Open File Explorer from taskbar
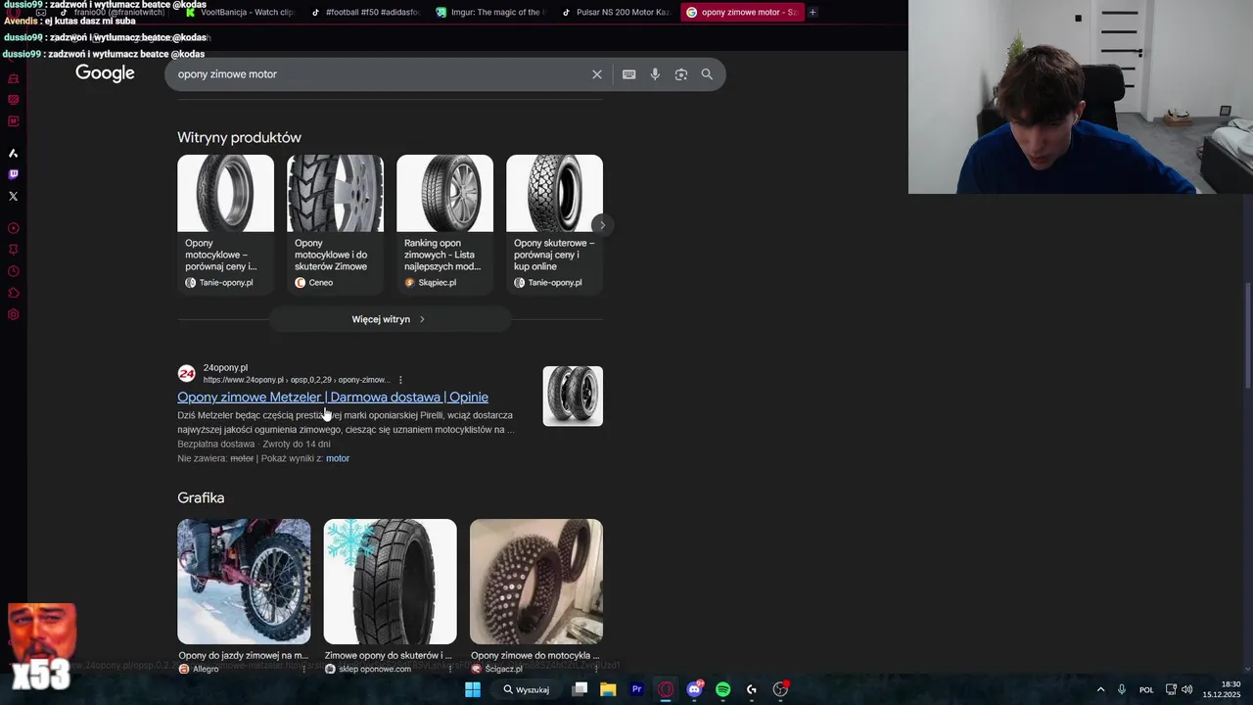The height and width of the screenshot is (705, 1253). [x=608, y=689]
